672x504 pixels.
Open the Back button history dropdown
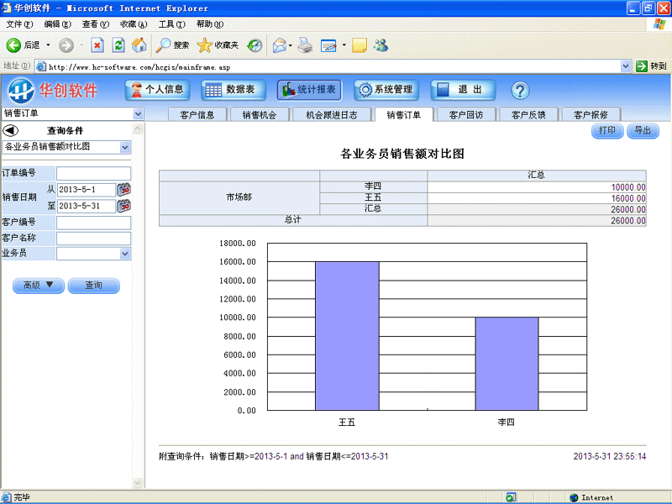tap(48, 45)
